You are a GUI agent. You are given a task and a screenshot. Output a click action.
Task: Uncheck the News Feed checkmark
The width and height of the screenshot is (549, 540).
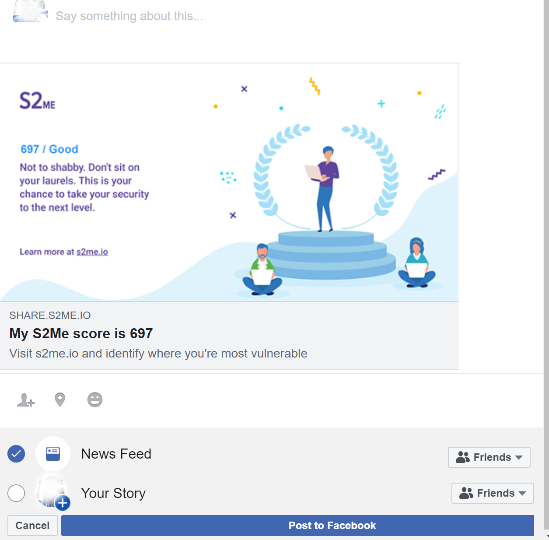point(16,454)
